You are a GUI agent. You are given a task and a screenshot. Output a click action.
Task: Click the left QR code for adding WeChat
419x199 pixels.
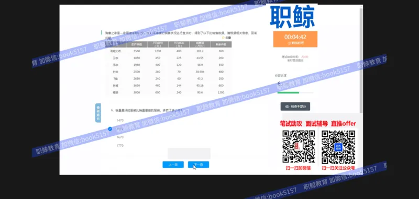pos(299,147)
